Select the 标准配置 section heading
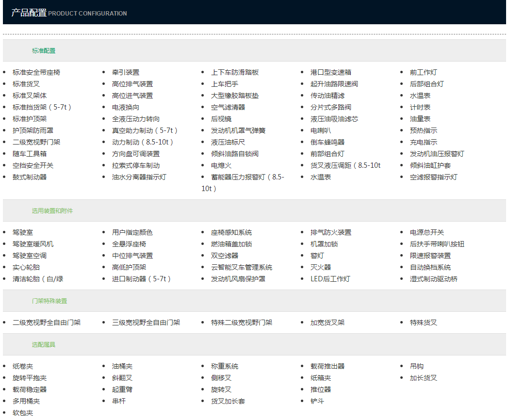The width and height of the screenshot is (509, 420). 44,50
